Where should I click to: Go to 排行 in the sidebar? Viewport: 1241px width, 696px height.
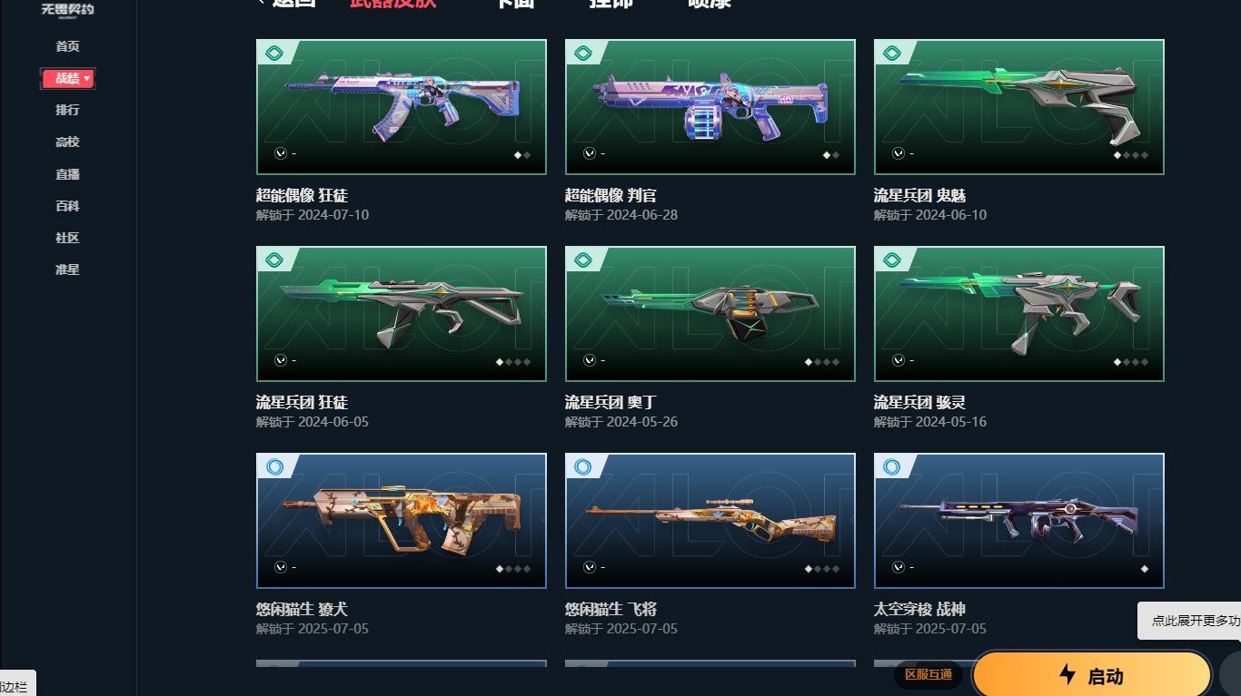[67, 110]
